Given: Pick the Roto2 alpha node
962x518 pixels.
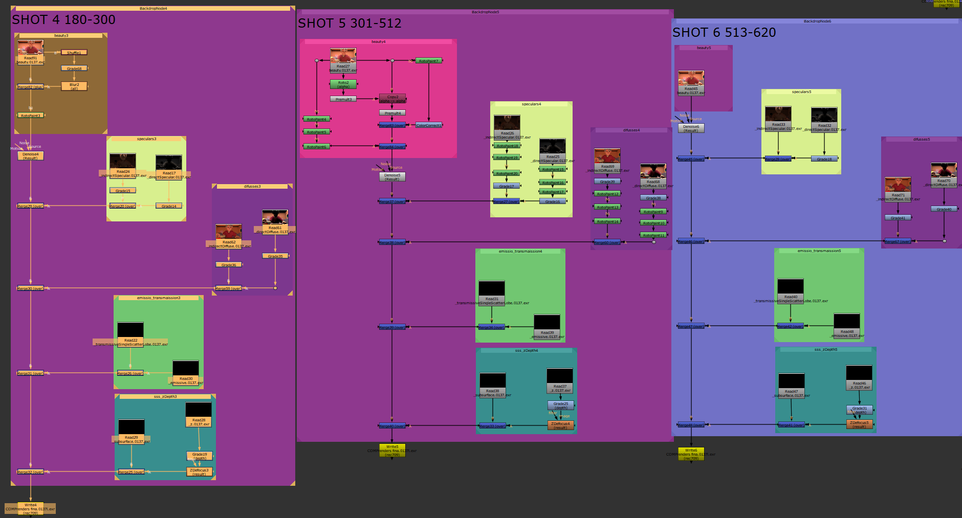Looking at the screenshot, I should pos(343,84).
